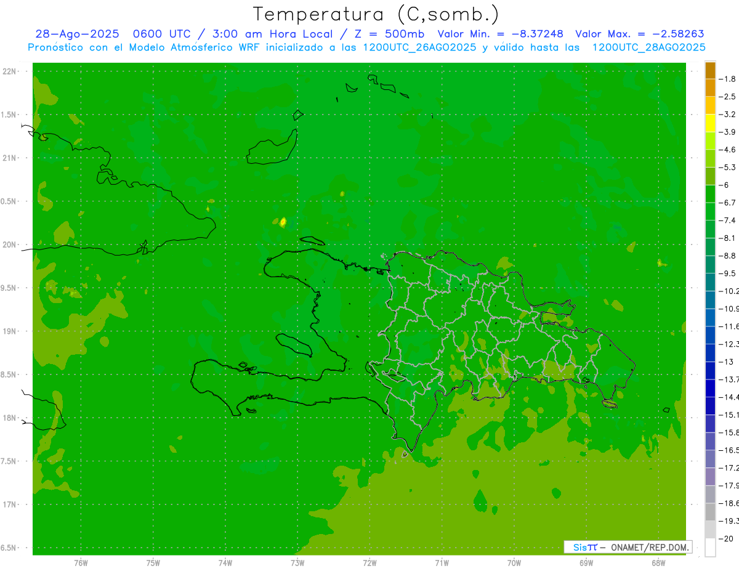Click the '-2.5' colorbar value
The width and height of the screenshot is (739, 571).
pos(727,97)
